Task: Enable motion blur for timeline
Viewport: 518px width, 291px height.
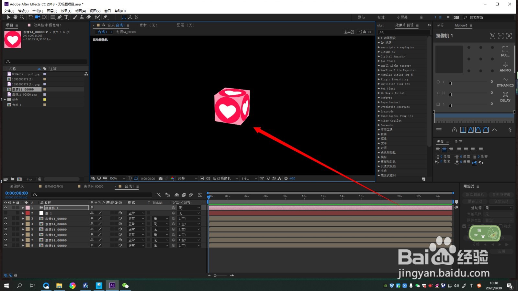Action: 191,195
